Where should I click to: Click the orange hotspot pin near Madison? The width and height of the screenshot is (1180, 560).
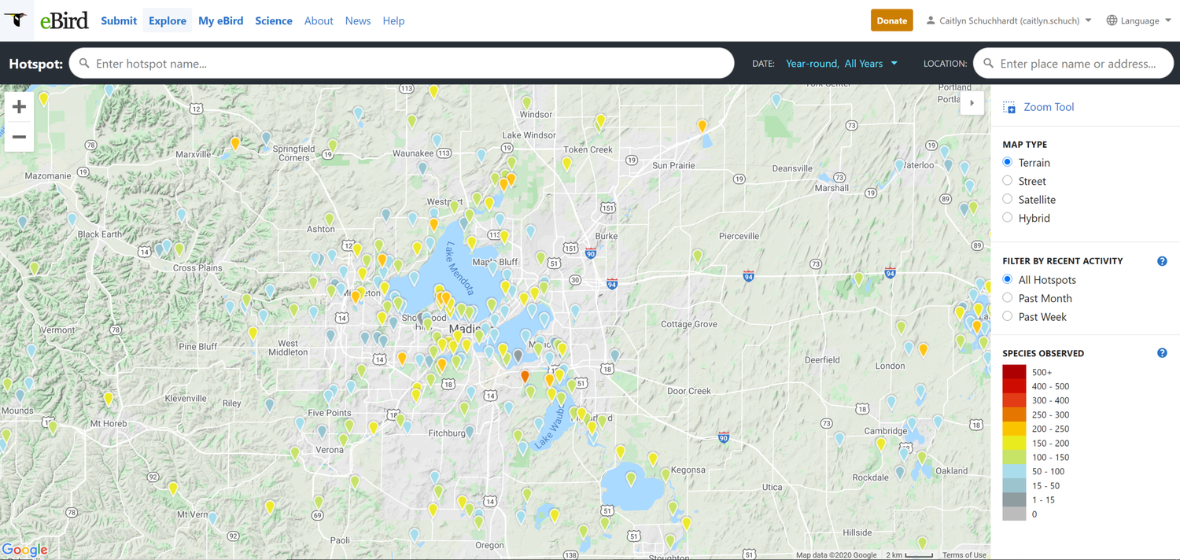pos(525,378)
